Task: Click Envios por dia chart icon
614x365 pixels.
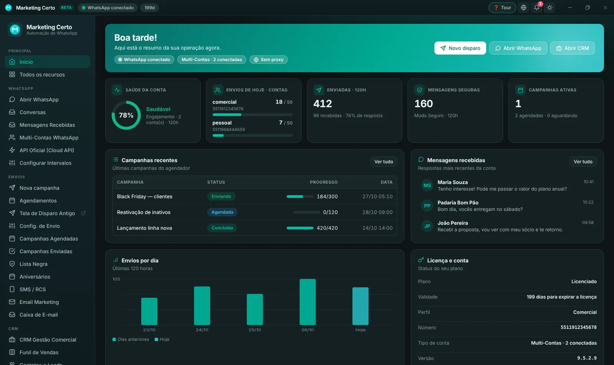Action: coord(116,260)
